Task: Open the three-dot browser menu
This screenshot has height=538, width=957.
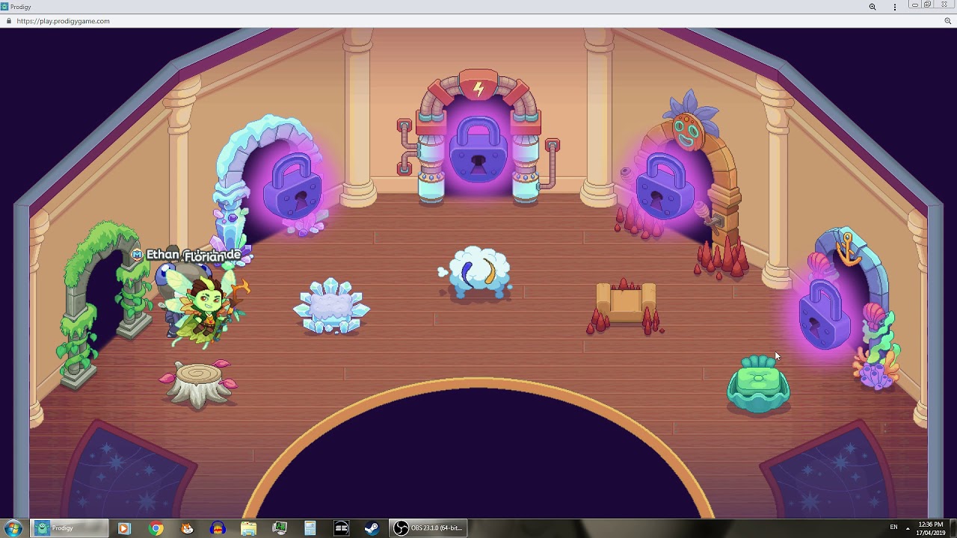Action: [x=895, y=7]
